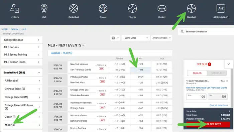Pick Milwaukee Brewers -194 moneyline
The width and height of the screenshot is (234, 132).
[x=141, y=96]
